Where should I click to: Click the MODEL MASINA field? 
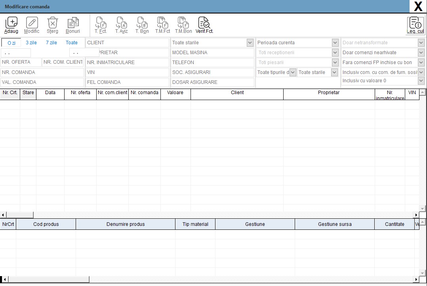pos(212,53)
